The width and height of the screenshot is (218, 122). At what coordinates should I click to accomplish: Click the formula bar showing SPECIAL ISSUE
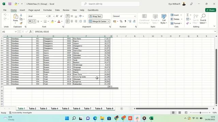[x=124, y=32]
